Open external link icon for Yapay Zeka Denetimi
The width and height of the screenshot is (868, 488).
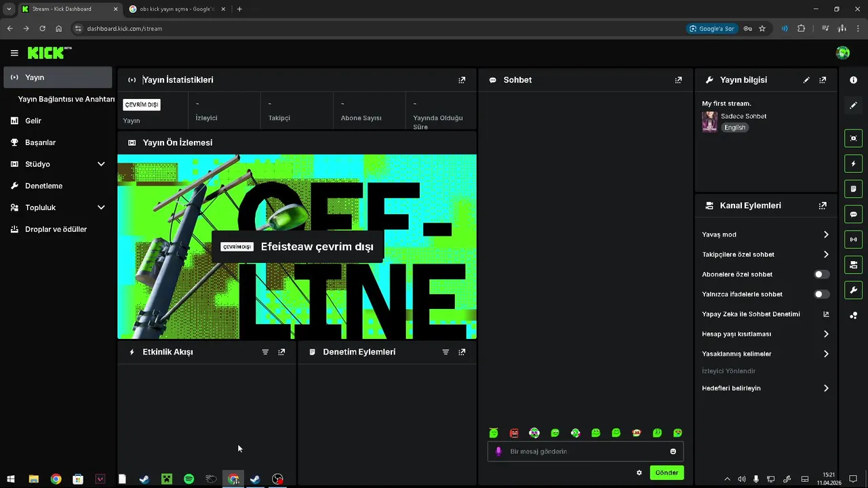(826, 314)
